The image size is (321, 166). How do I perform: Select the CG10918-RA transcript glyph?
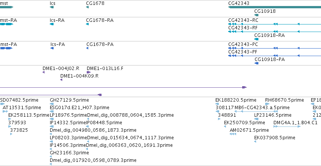pos(256,39)
